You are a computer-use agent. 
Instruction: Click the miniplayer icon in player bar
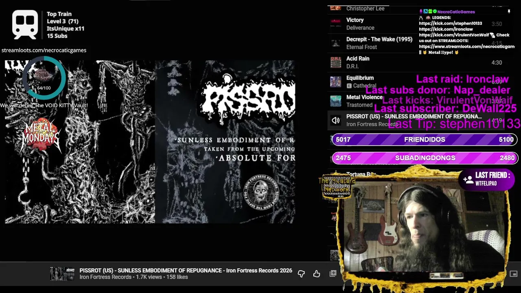tap(514, 274)
